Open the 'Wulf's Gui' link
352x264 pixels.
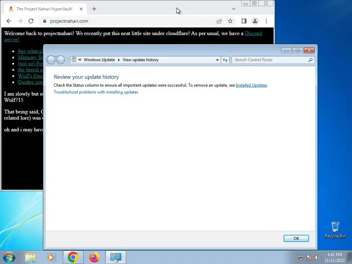point(30,76)
